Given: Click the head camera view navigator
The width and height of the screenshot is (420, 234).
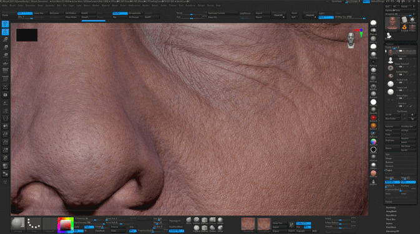Looking at the screenshot, I should click(351, 40).
